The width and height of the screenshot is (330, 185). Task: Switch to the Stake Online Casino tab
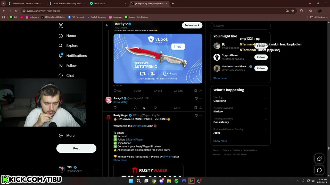coord(26,4)
